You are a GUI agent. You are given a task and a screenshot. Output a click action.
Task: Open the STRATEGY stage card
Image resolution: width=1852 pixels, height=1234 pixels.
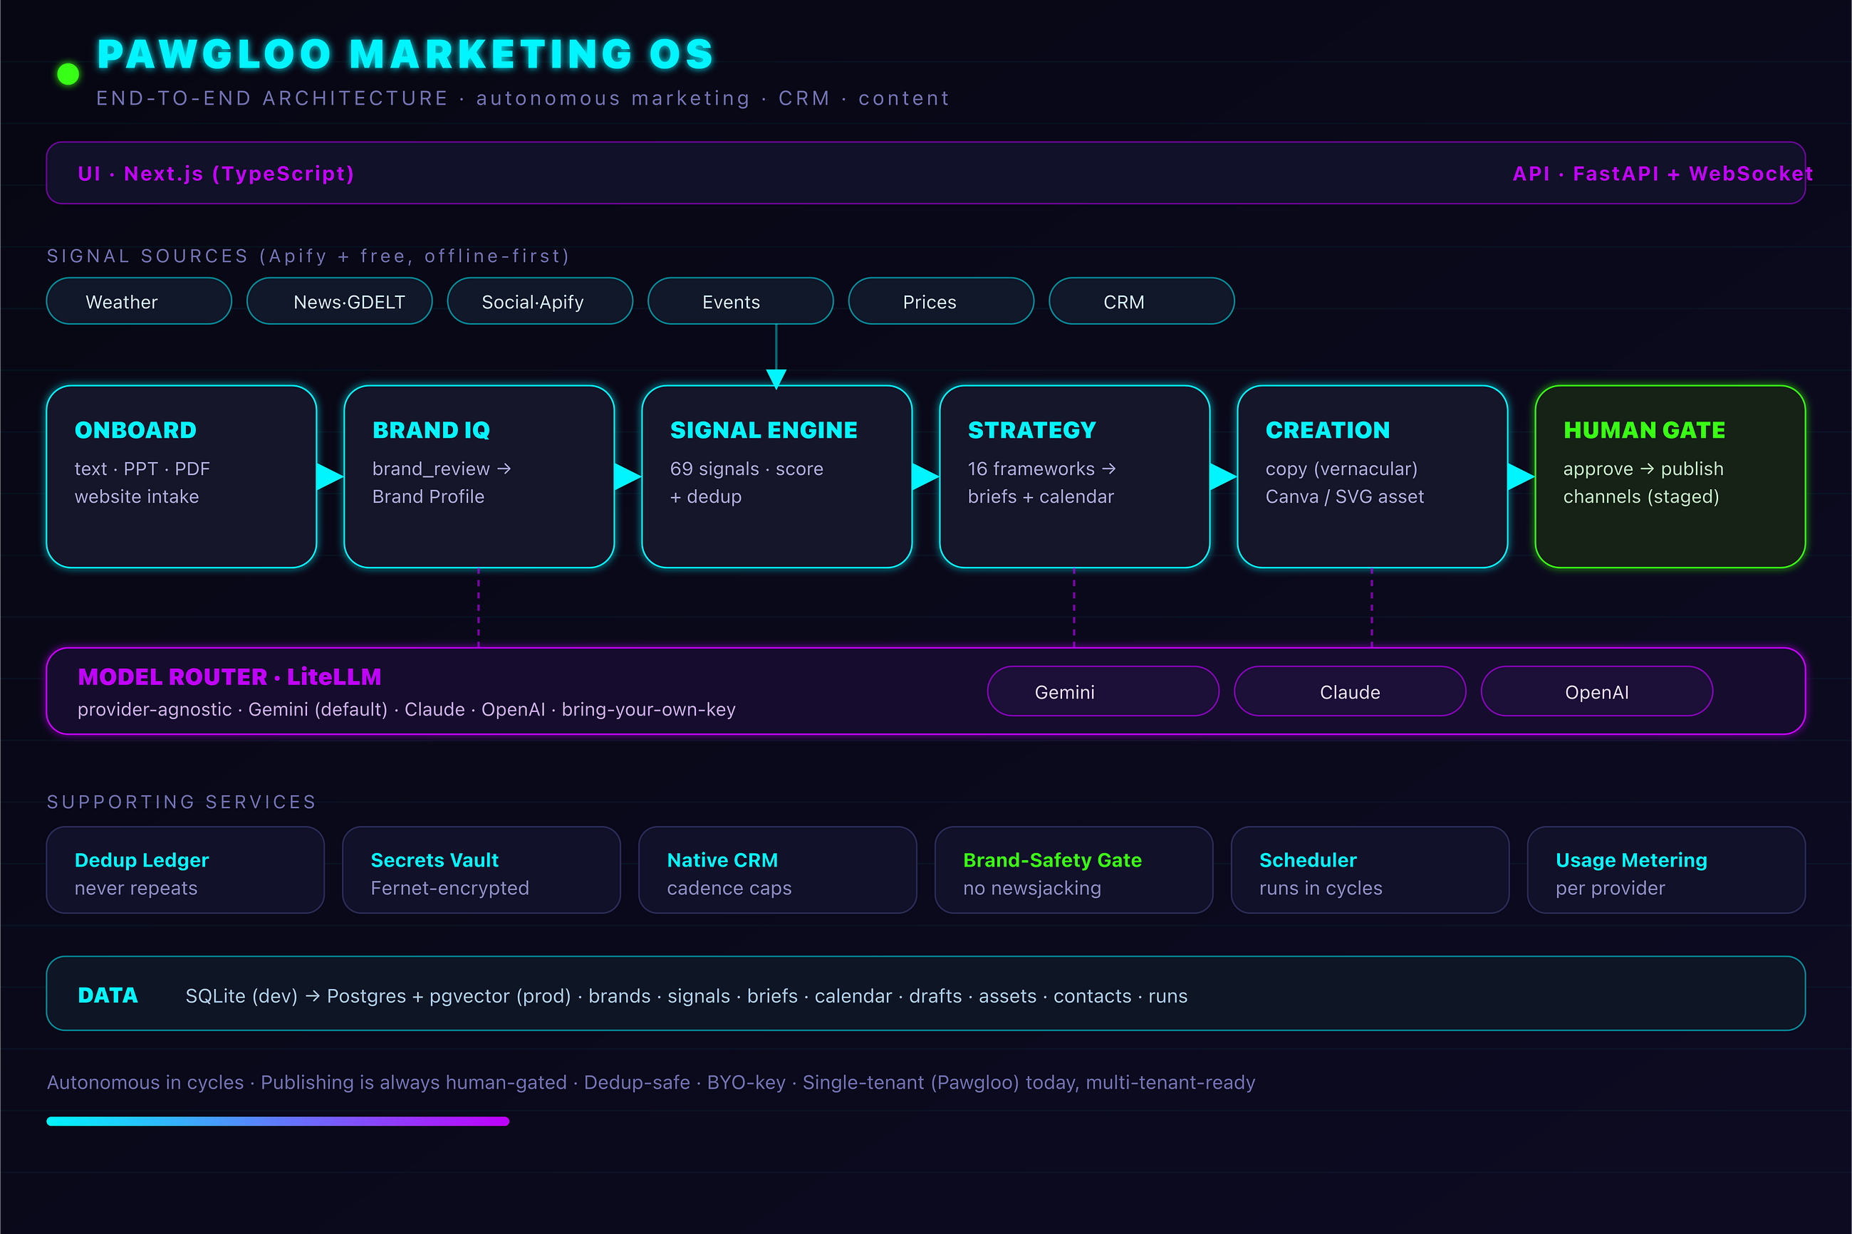1074,477
